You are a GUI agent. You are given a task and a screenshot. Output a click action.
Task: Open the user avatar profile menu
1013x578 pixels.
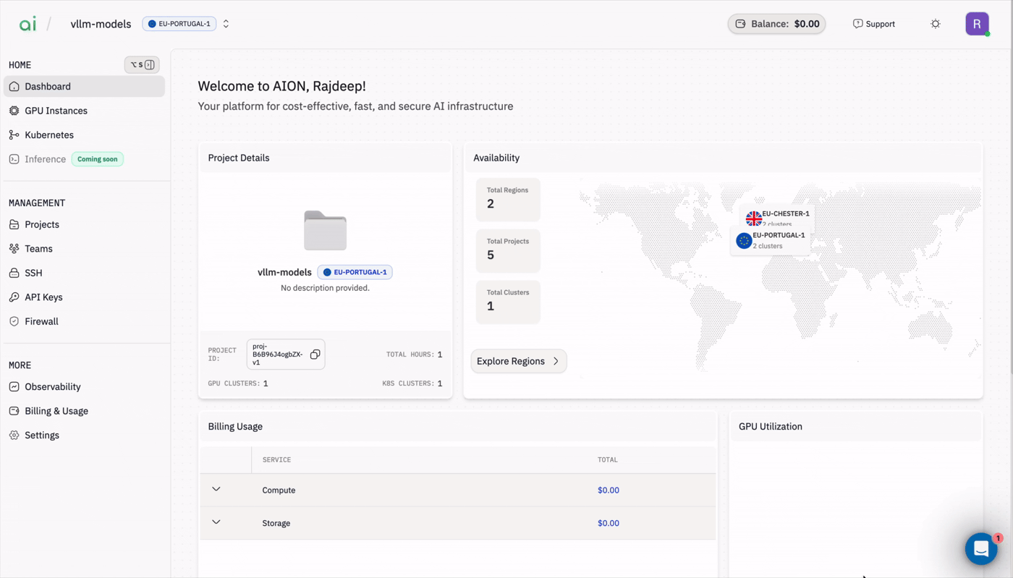[x=977, y=24]
